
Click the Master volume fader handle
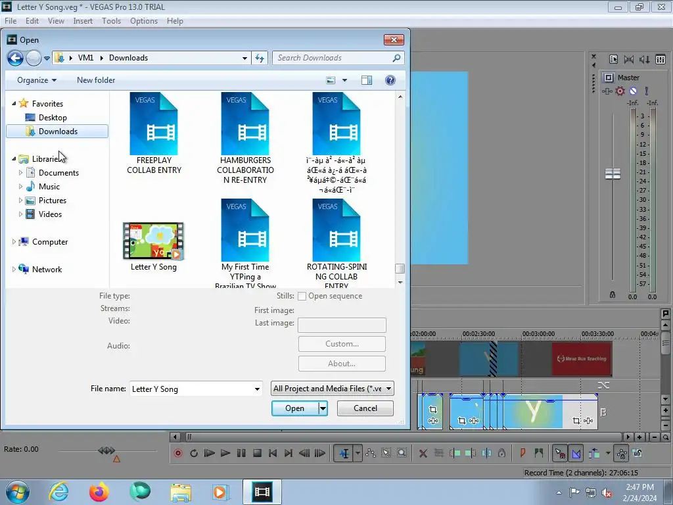pyautogui.click(x=613, y=174)
